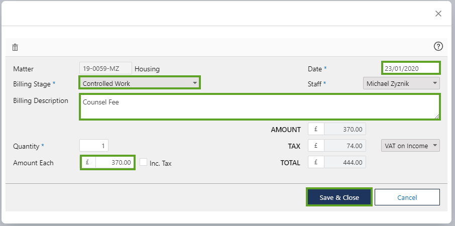
Task: Click the TAX field showing 74.00
Action: (x=345, y=146)
